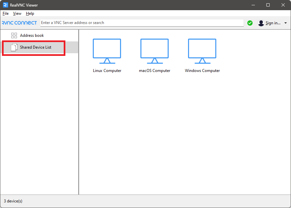Click the macOS Computer label
Viewport: 291px width, 208px height.
tap(155, 71)
